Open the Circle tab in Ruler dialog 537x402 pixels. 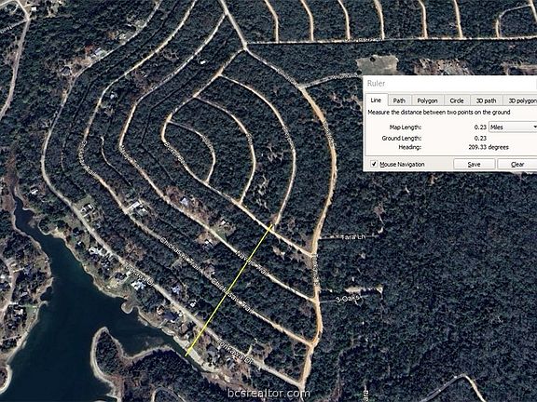457,100
